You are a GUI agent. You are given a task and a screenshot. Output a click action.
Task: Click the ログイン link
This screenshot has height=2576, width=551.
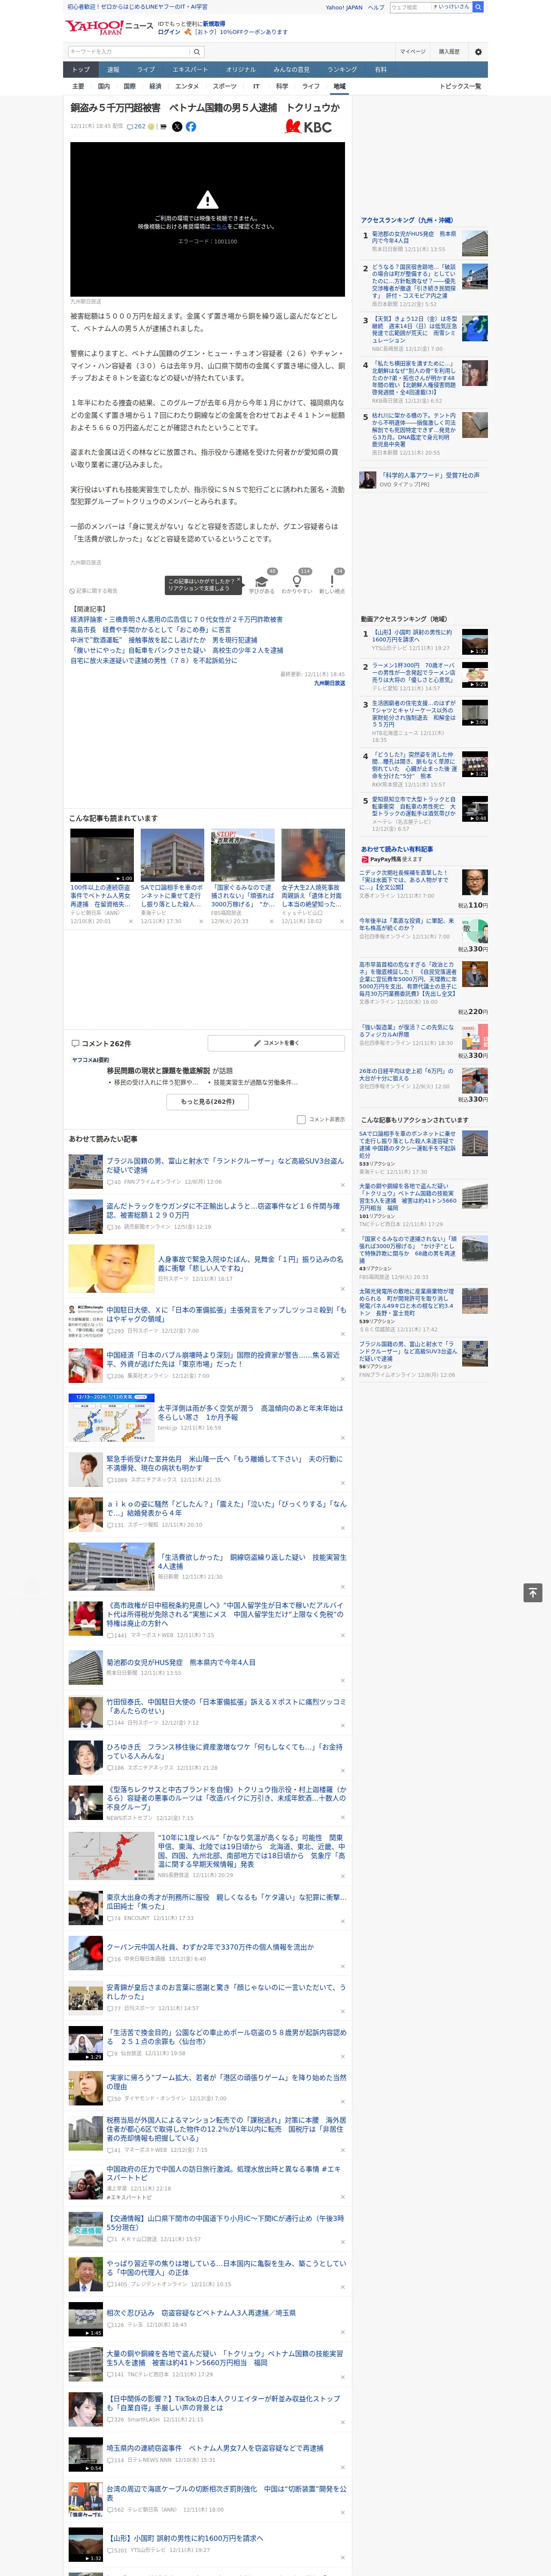(169, 32)
